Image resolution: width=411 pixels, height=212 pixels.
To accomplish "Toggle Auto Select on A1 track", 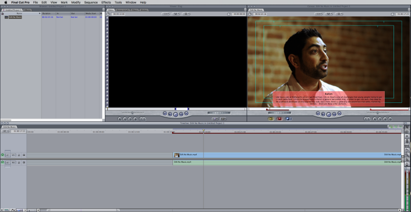I will [24, 162].
